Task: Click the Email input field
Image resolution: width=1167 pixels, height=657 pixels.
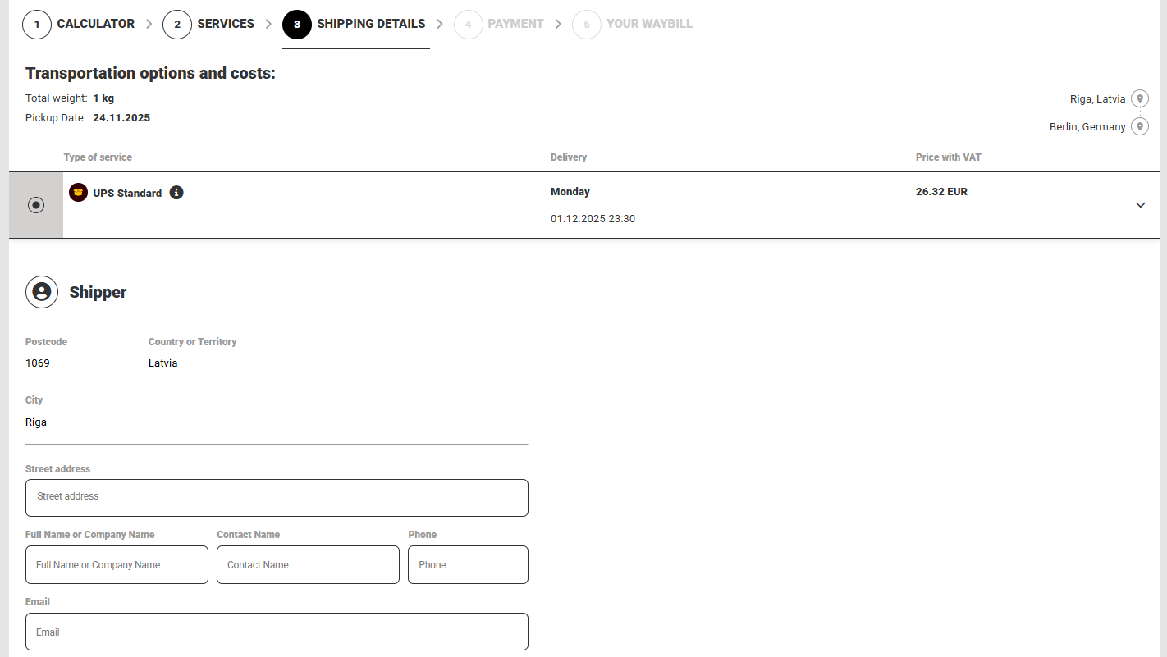Action: (x=277, y=632)
